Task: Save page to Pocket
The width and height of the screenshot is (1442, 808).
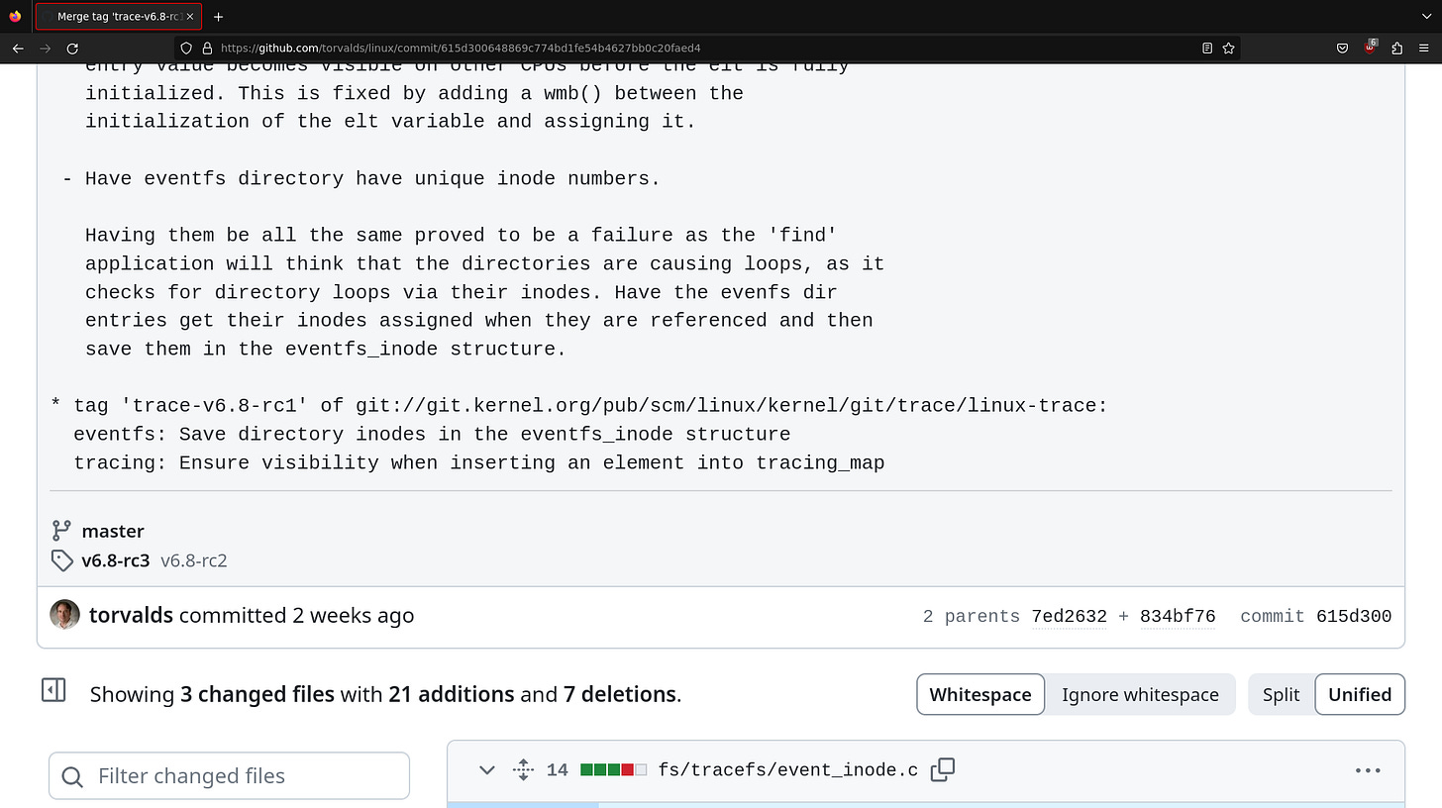Action: click(1342, 48)
